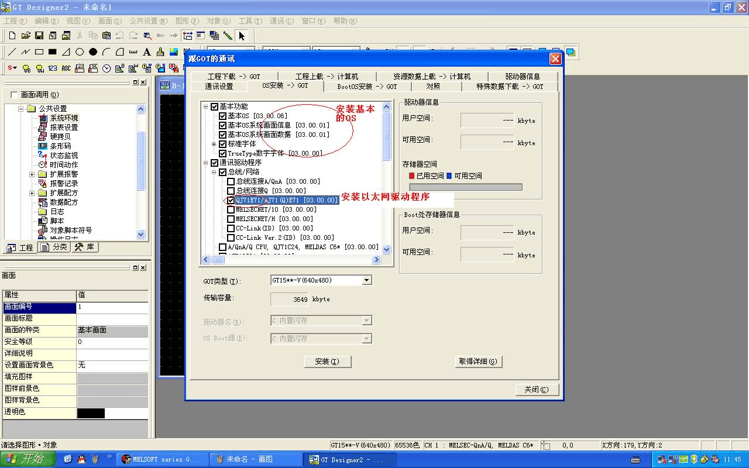Select the Line drawing tool
The image size is (749, 468).
(x=12, y=52)
